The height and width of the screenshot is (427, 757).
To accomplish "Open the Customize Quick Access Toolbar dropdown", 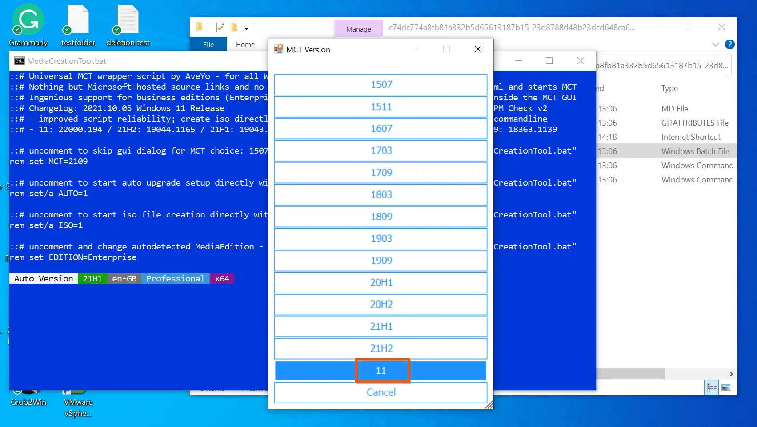I will click(246, 28).
